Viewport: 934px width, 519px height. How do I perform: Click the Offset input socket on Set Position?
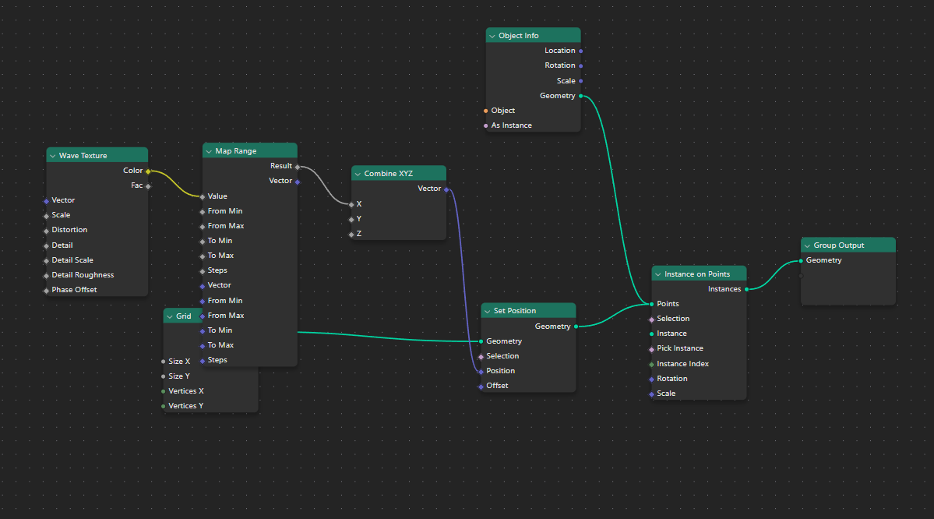click(x=480, y=385)
